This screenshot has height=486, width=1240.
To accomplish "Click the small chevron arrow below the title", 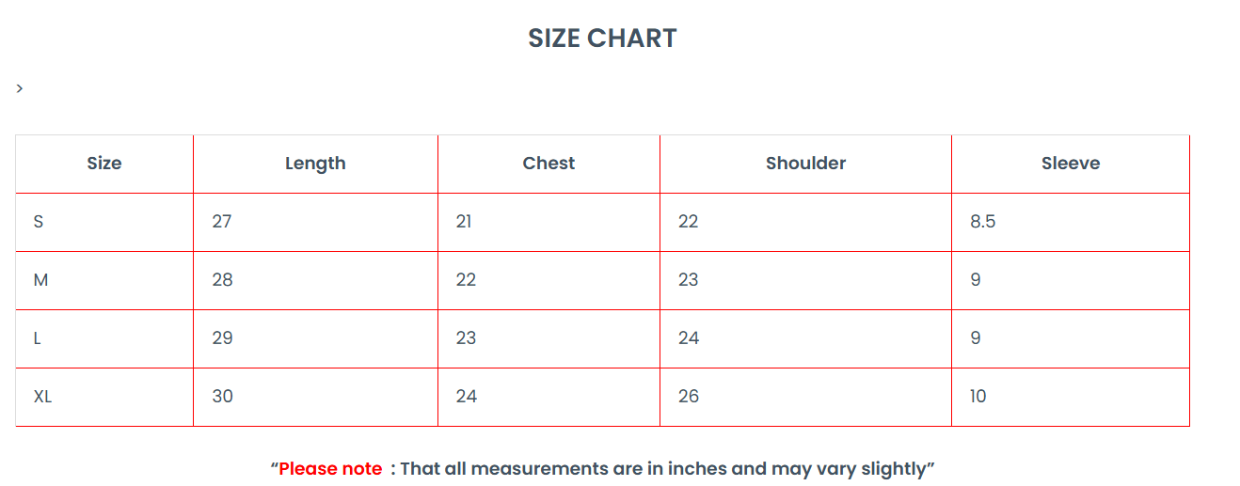I will click(x=20, y=88).
